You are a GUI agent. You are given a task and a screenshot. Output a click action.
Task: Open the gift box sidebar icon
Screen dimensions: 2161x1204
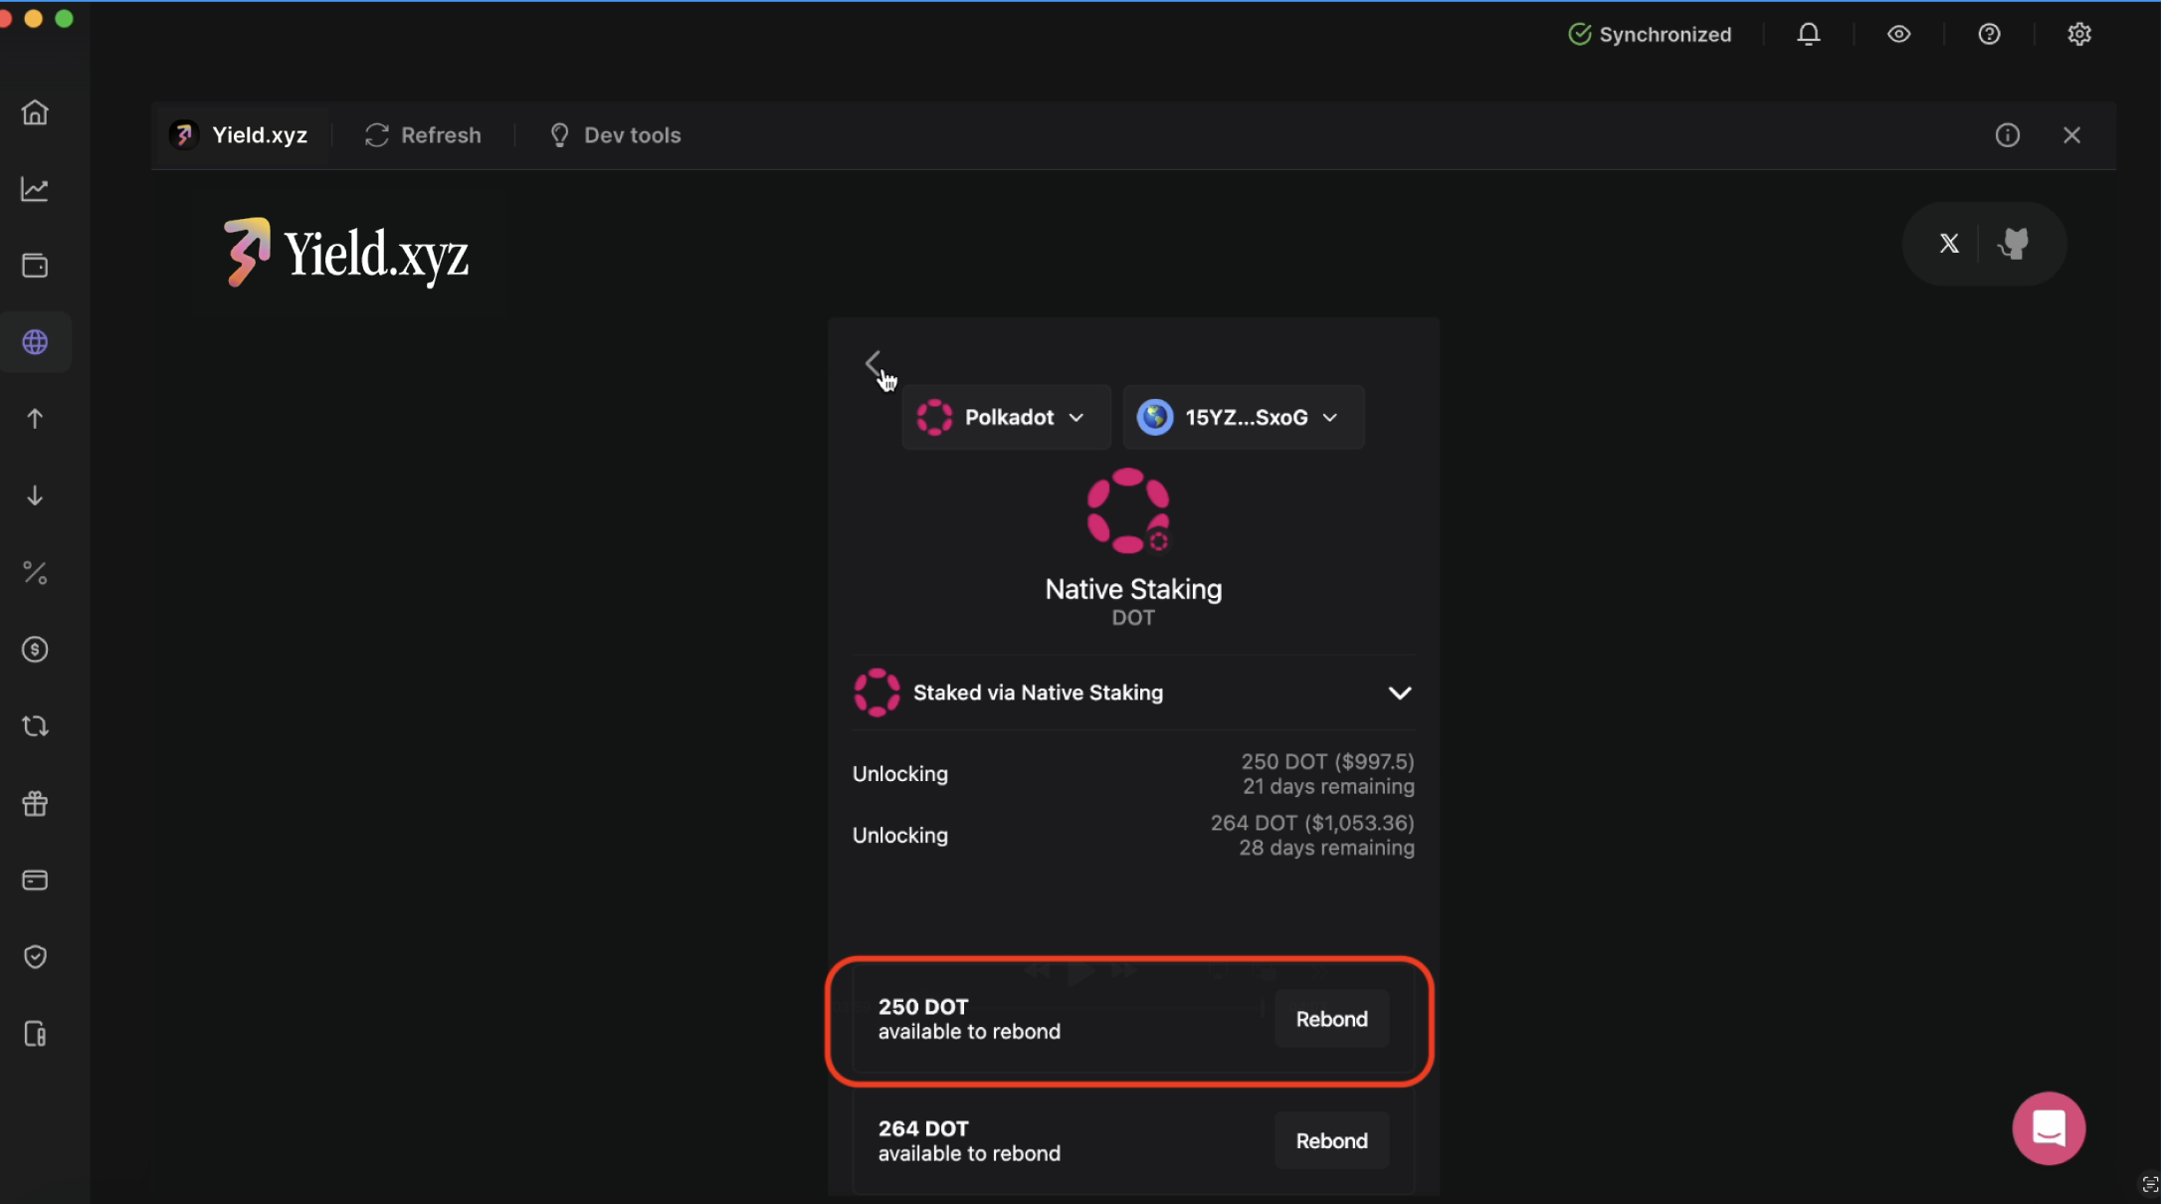[35, 803]
